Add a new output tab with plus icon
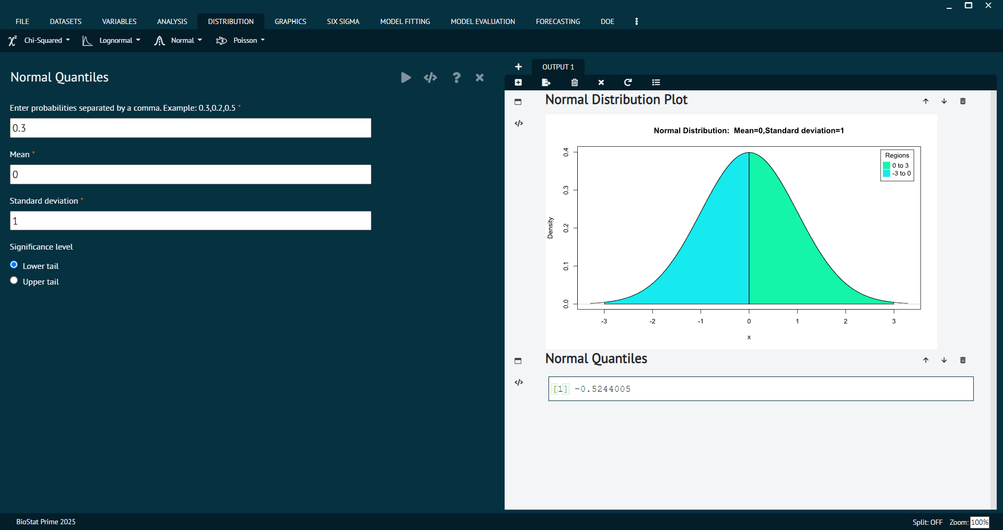 [x=518, y=67]
